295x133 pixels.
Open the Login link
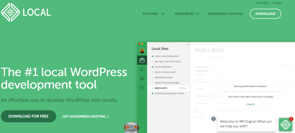coord(277,3)
